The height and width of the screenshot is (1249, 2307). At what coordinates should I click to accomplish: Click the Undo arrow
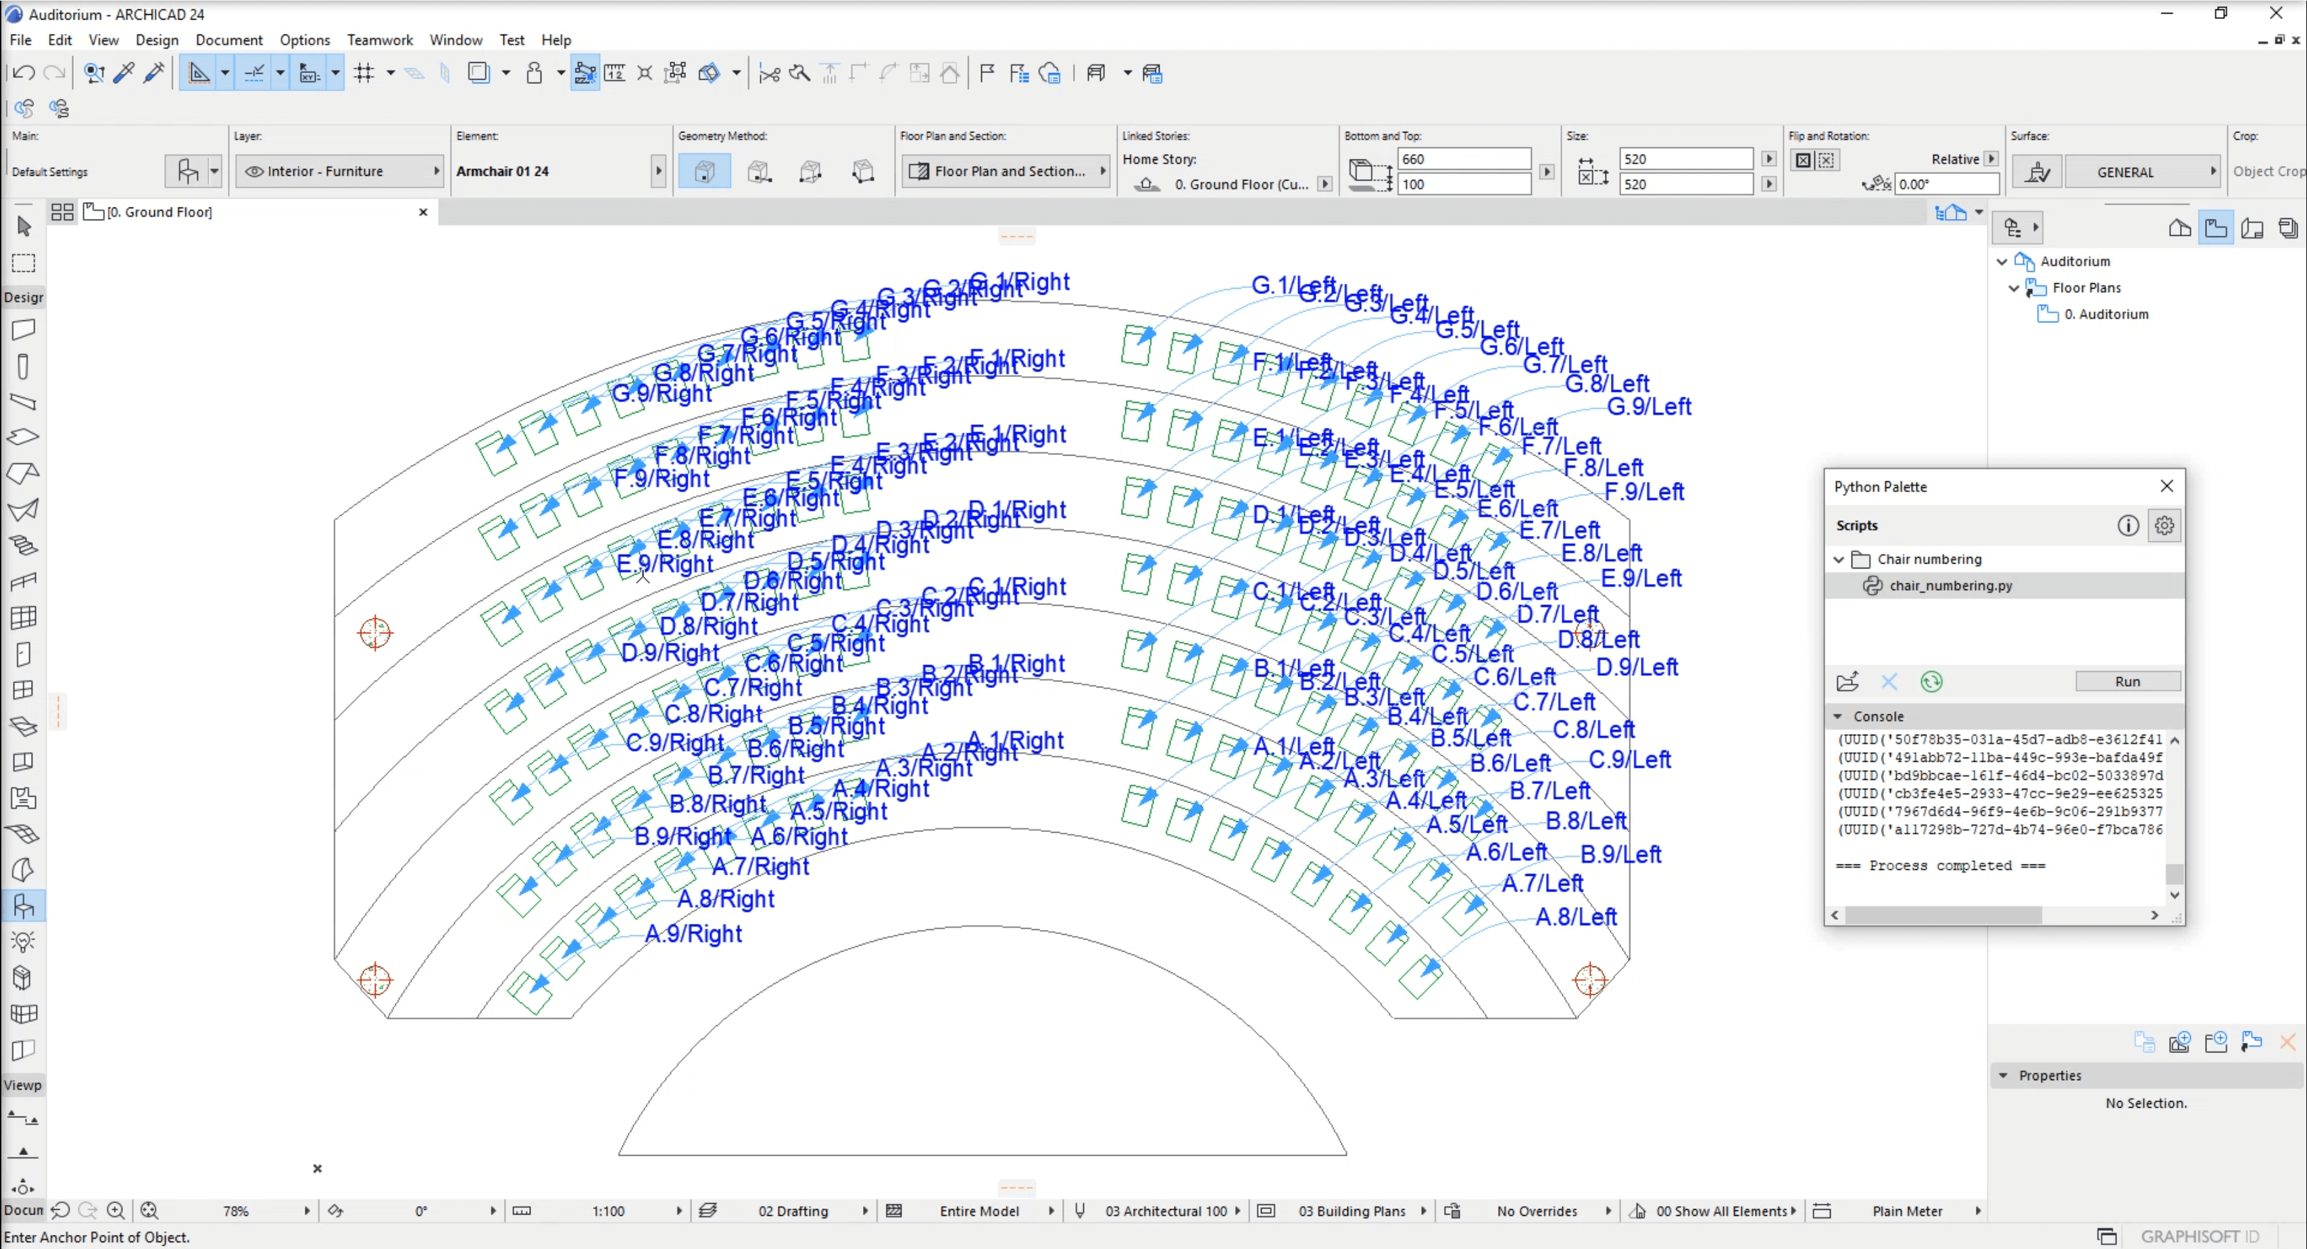[24, 72]
